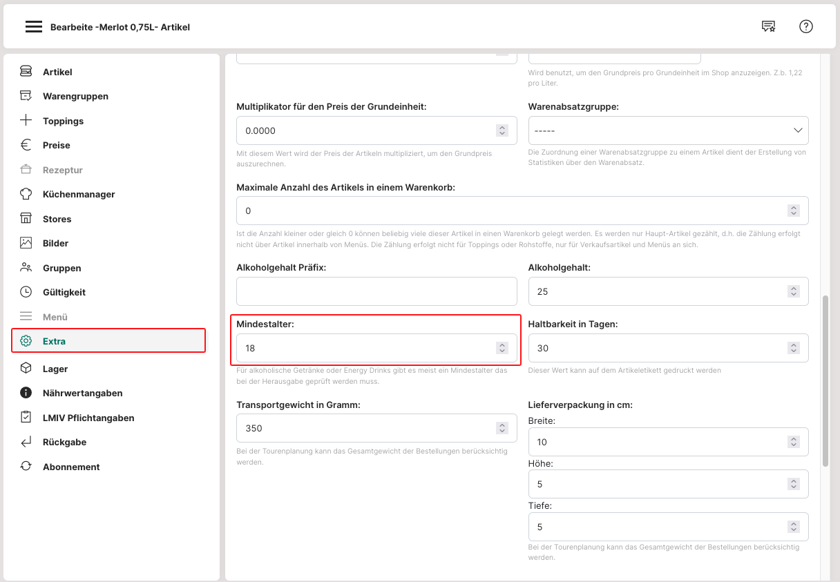840x582 pixels.
Task: Select the Abonnement refresh icon
Action: (x=26, y=467)
